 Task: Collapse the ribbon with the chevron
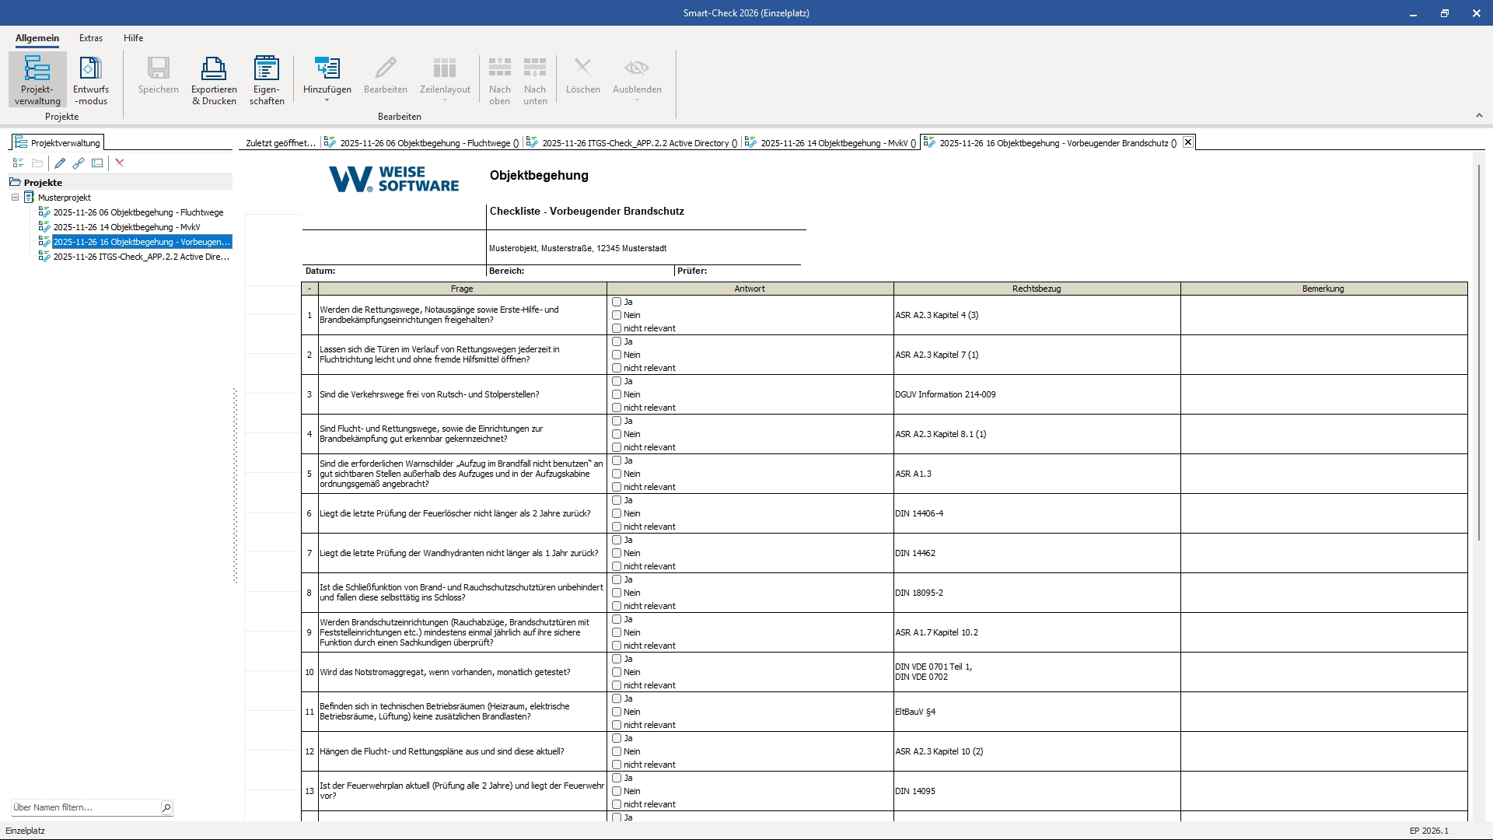[1478, 116]
